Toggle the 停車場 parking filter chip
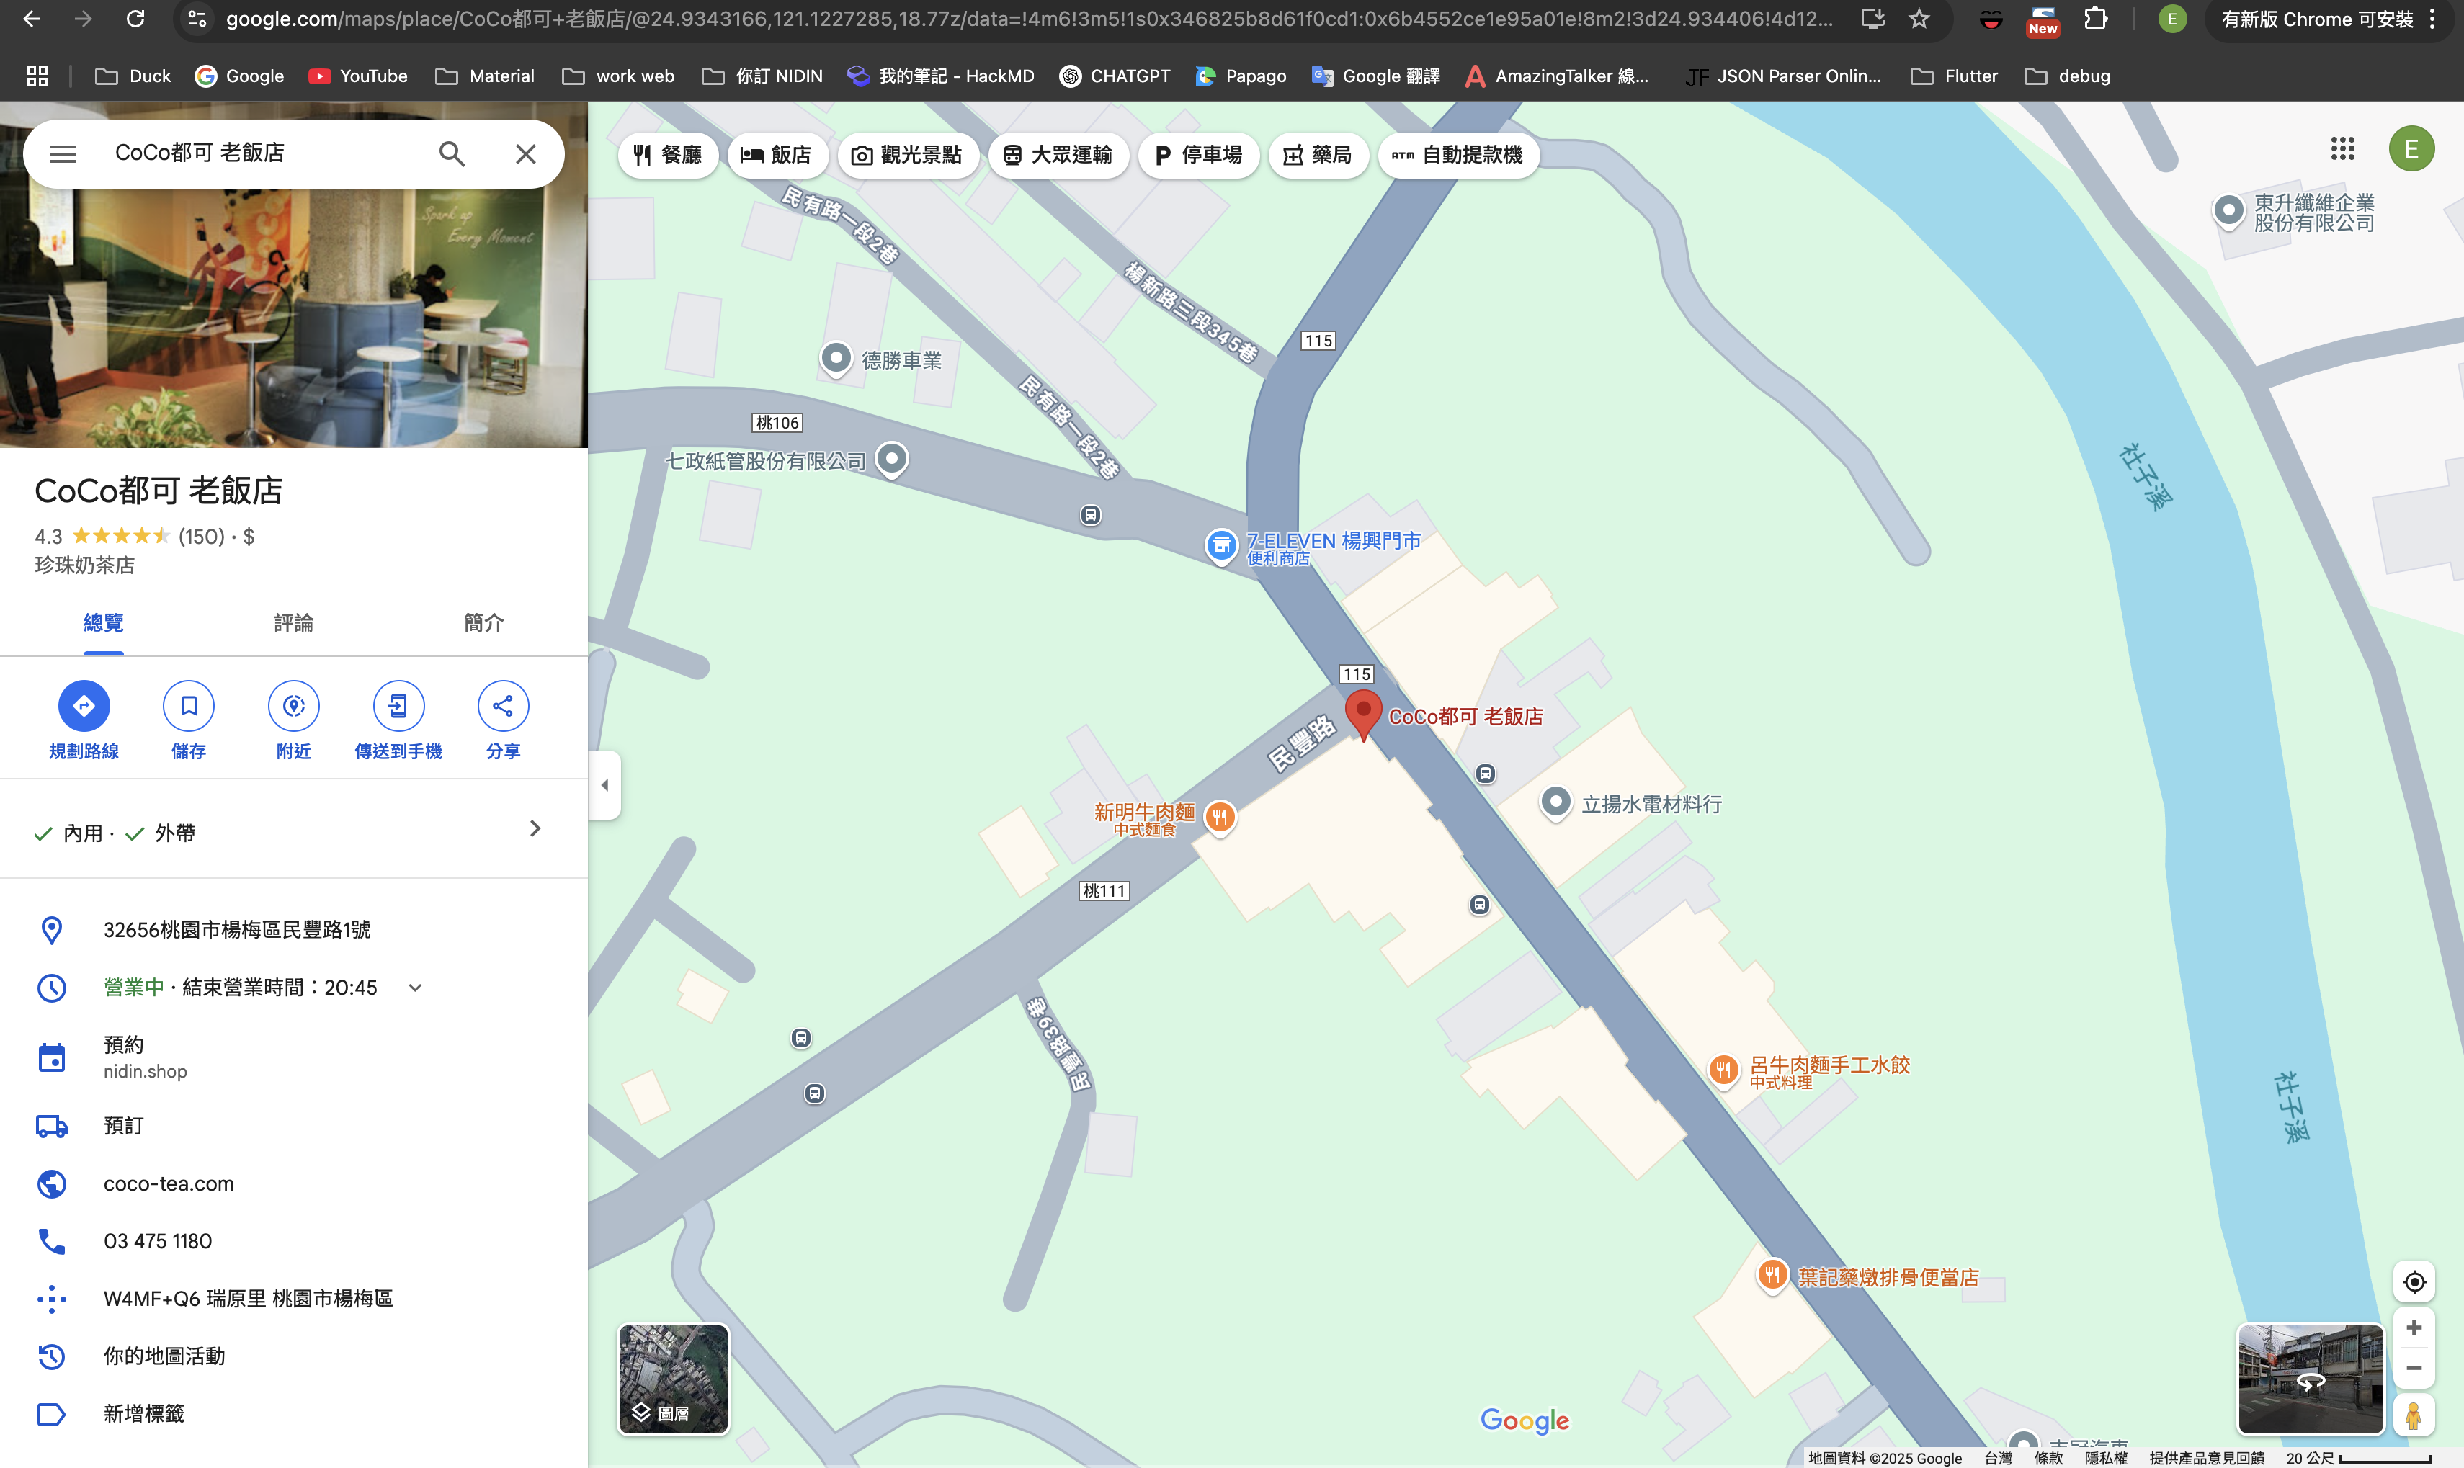2464x1468 pixels. coord(1198,156)
